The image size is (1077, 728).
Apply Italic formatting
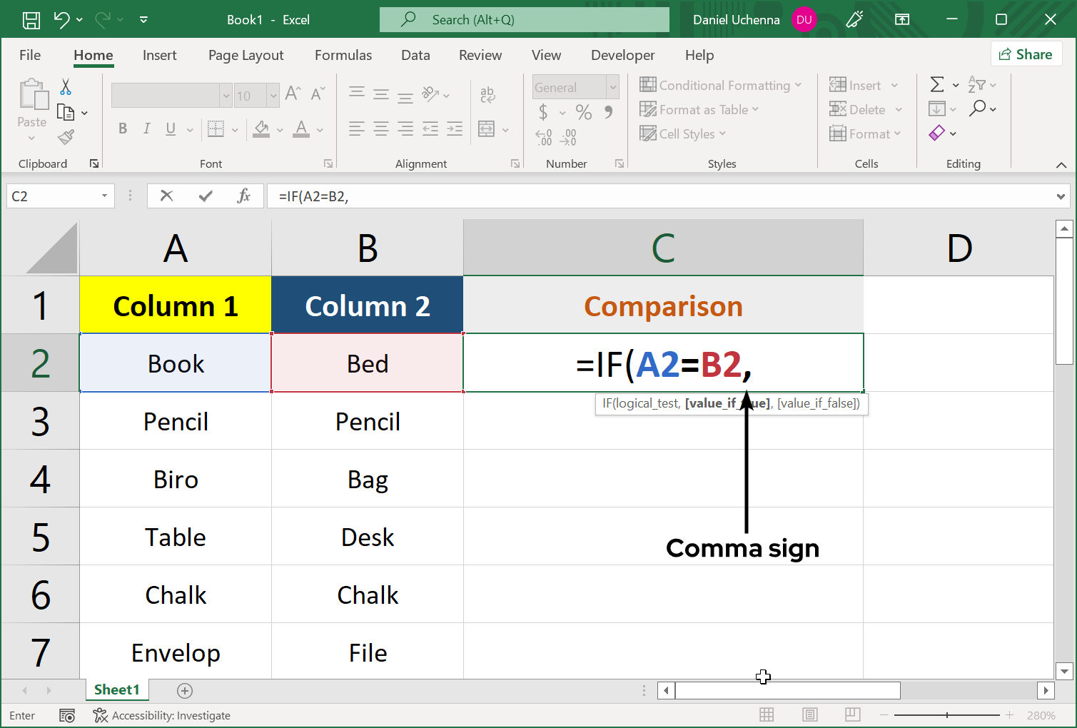(x=146, y=128)
